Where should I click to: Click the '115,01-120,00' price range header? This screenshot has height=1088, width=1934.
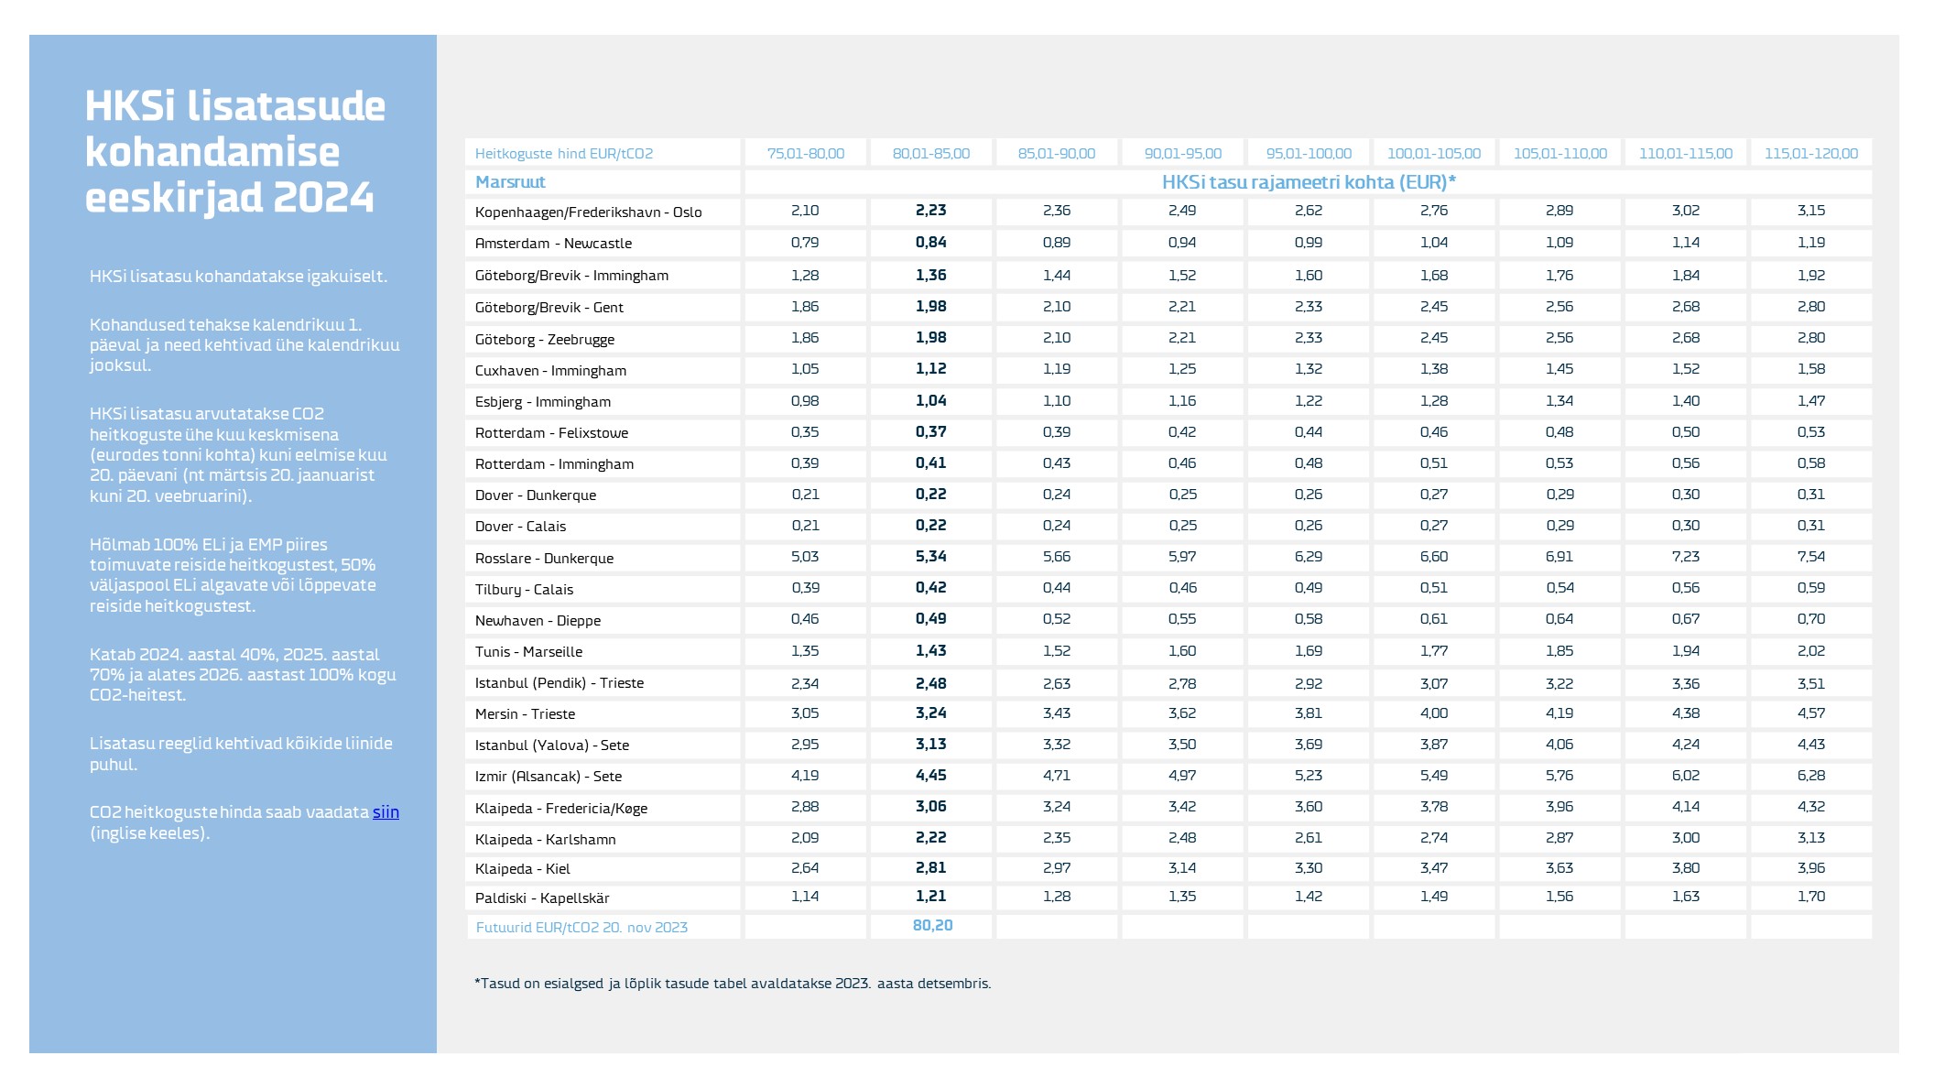(x=1810, y=154)
